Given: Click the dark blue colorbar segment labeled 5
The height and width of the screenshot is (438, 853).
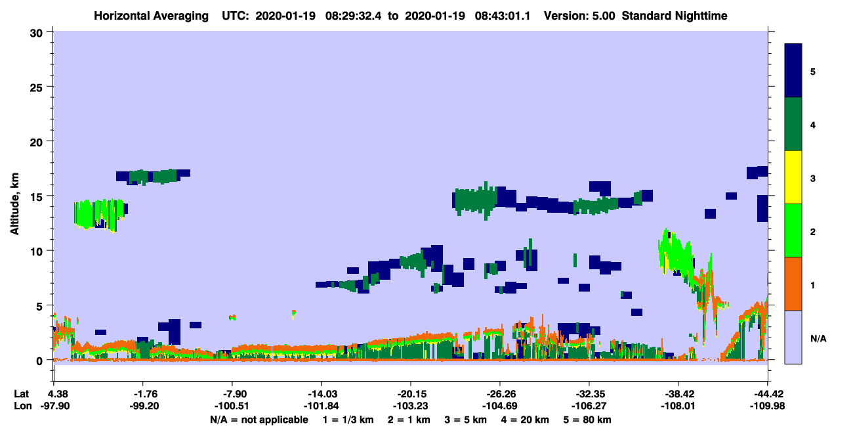Looking at the screenshot, I should click(x=794, y=71).
